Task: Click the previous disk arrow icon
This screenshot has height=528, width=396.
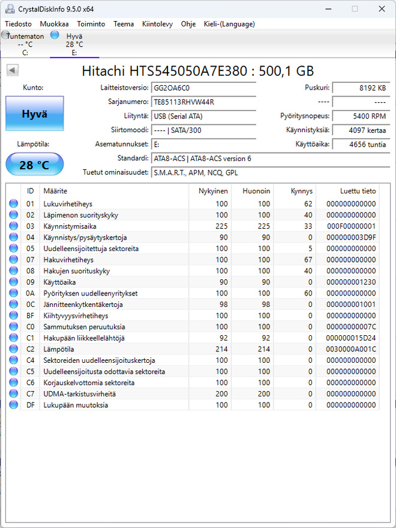Action: (13, 70)
